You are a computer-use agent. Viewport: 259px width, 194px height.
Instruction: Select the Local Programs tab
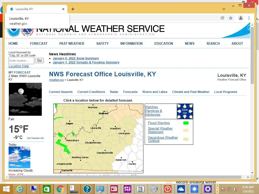225,92
